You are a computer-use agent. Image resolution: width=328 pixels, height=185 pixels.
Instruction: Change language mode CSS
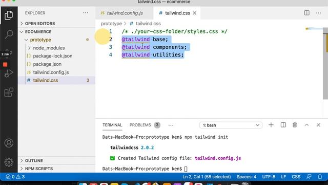pyautogui.click(x=296, y=177)
